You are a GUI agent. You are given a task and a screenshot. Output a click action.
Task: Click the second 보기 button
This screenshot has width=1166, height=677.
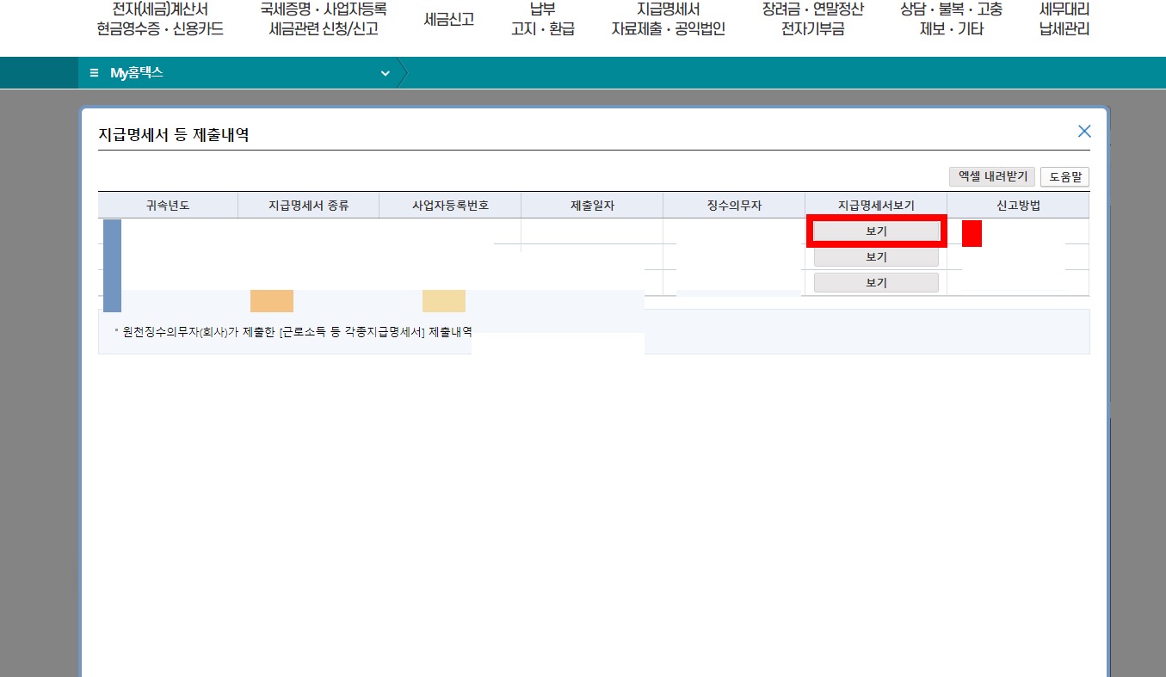(x=875, y=256)
